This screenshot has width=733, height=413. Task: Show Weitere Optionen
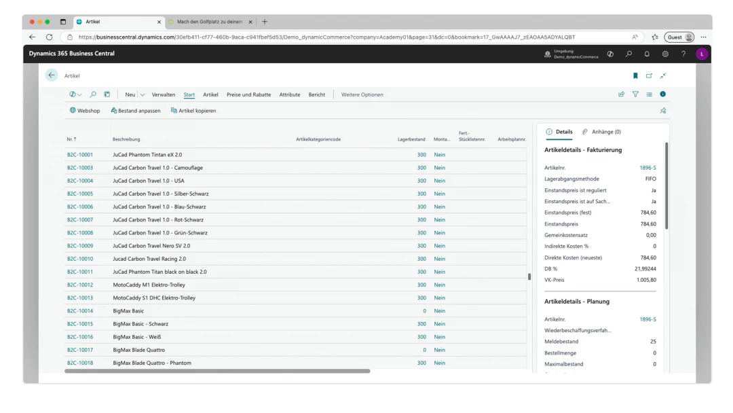point(362,94)
